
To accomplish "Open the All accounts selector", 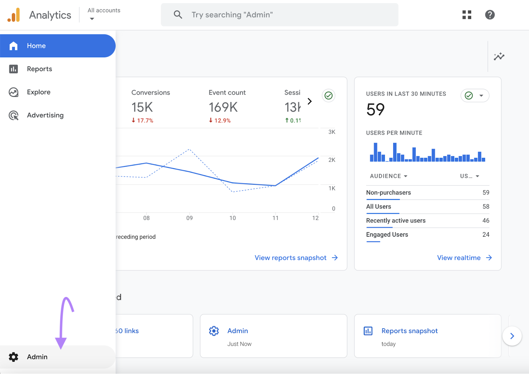I will click(103, 14).
